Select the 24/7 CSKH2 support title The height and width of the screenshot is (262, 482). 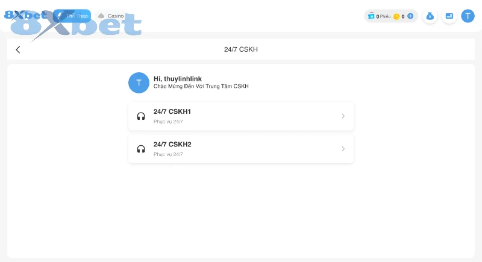pyautogui.click(x=172, y=144)
